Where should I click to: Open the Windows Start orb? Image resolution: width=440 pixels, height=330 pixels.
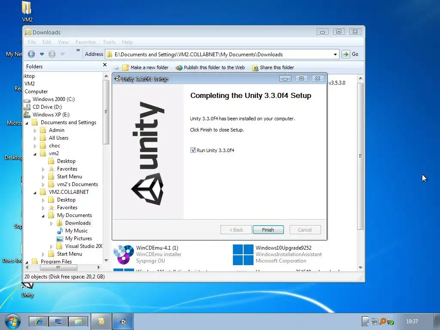click(x=12, y=321)
